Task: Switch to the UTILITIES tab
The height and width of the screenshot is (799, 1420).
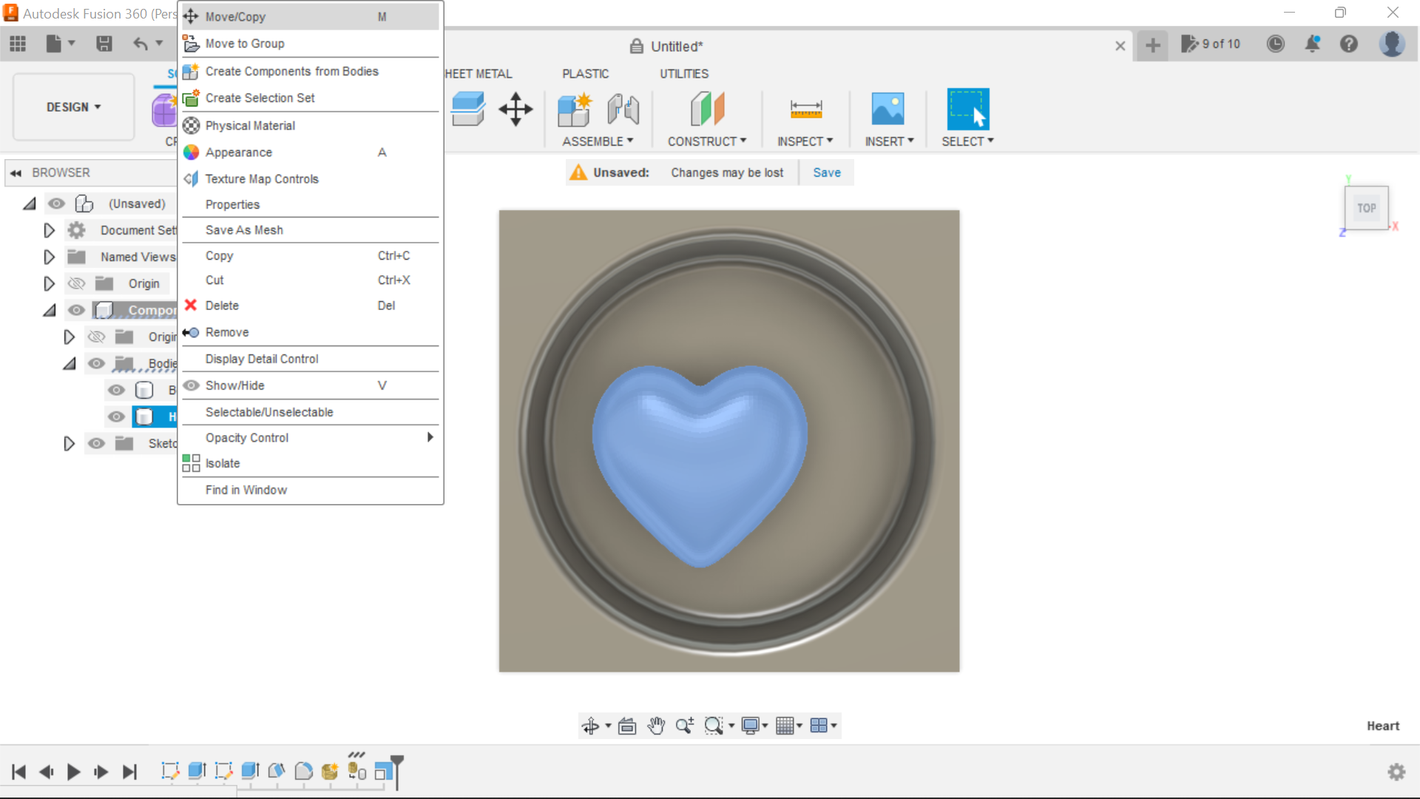Action: point(683,73)
